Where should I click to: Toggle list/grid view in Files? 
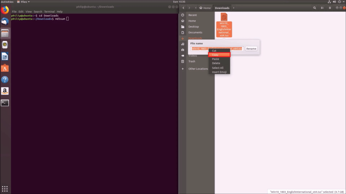pos(322,8)
